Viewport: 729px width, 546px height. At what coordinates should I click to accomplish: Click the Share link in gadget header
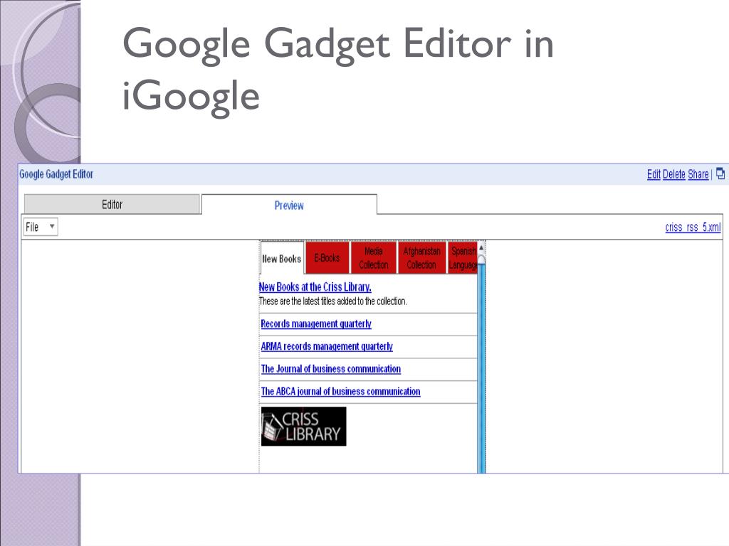click(x=698, y=174)
